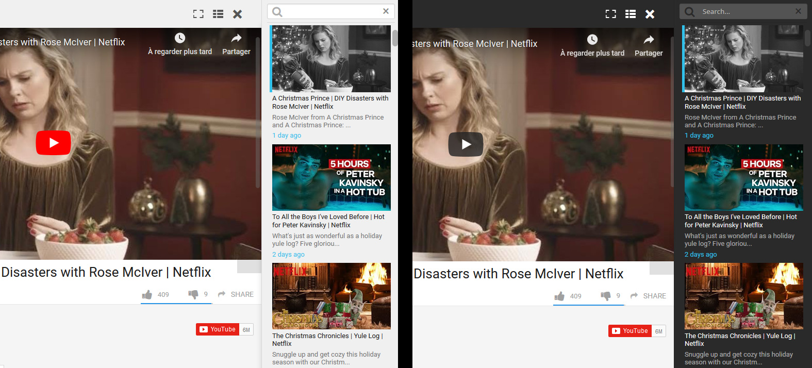The image size is (812, 368).
Task: Click thumbs down icon in light theme panel
Action: point(193,294)
